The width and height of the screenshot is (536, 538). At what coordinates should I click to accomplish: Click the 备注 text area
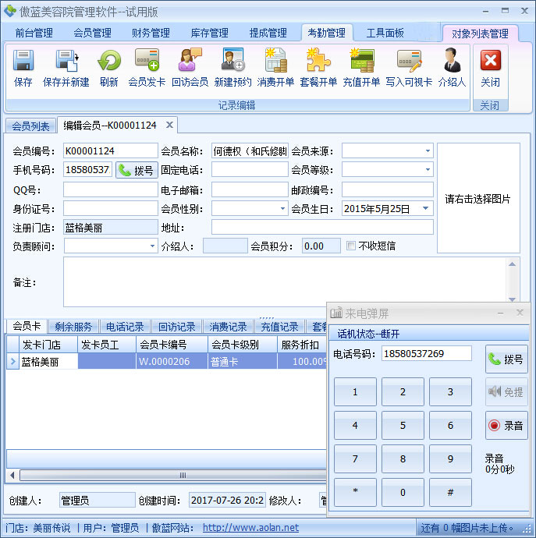[x=285, y=281]
